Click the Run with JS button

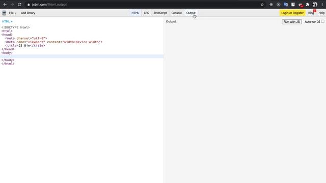[291, 22]
